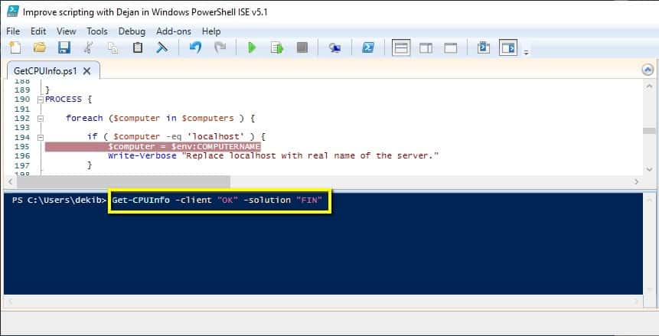659x336 pixels.
Task: Open New Remote PowerShell Tab icon
Action: (334, 47)
